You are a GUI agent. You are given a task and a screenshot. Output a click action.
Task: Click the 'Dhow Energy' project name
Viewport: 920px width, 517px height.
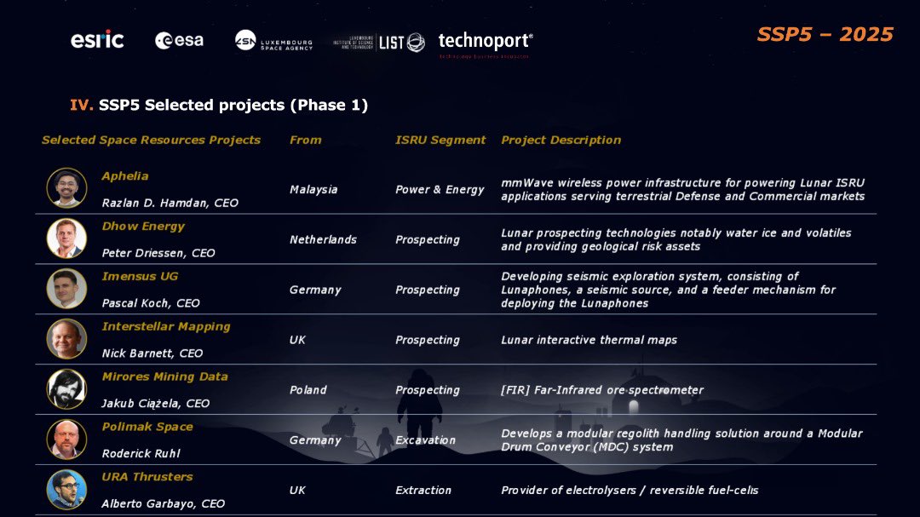[143, 227]
